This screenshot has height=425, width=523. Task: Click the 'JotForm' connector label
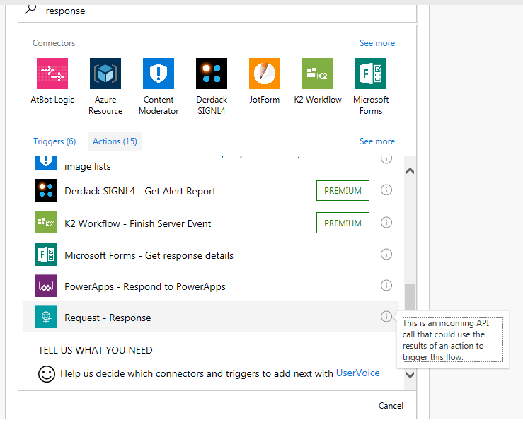tap(265, 100)
